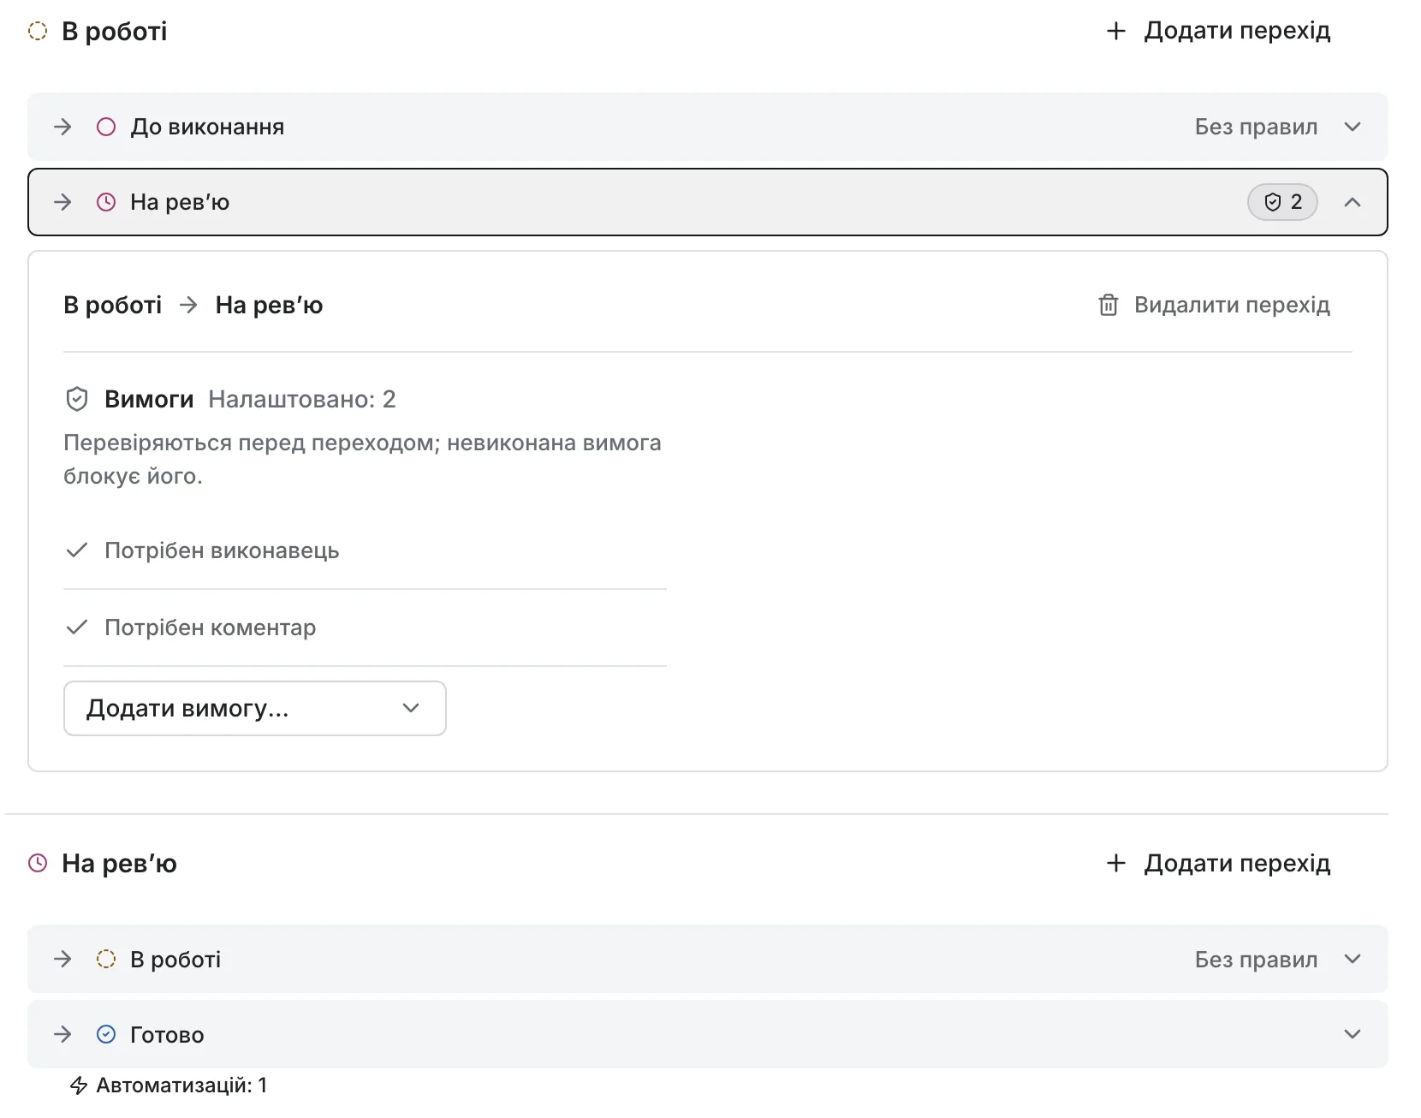Viewport: 1421px width, 1118px height.
Task: Expand the "Готово" row with its chevron
Action: point(1353,1034)
